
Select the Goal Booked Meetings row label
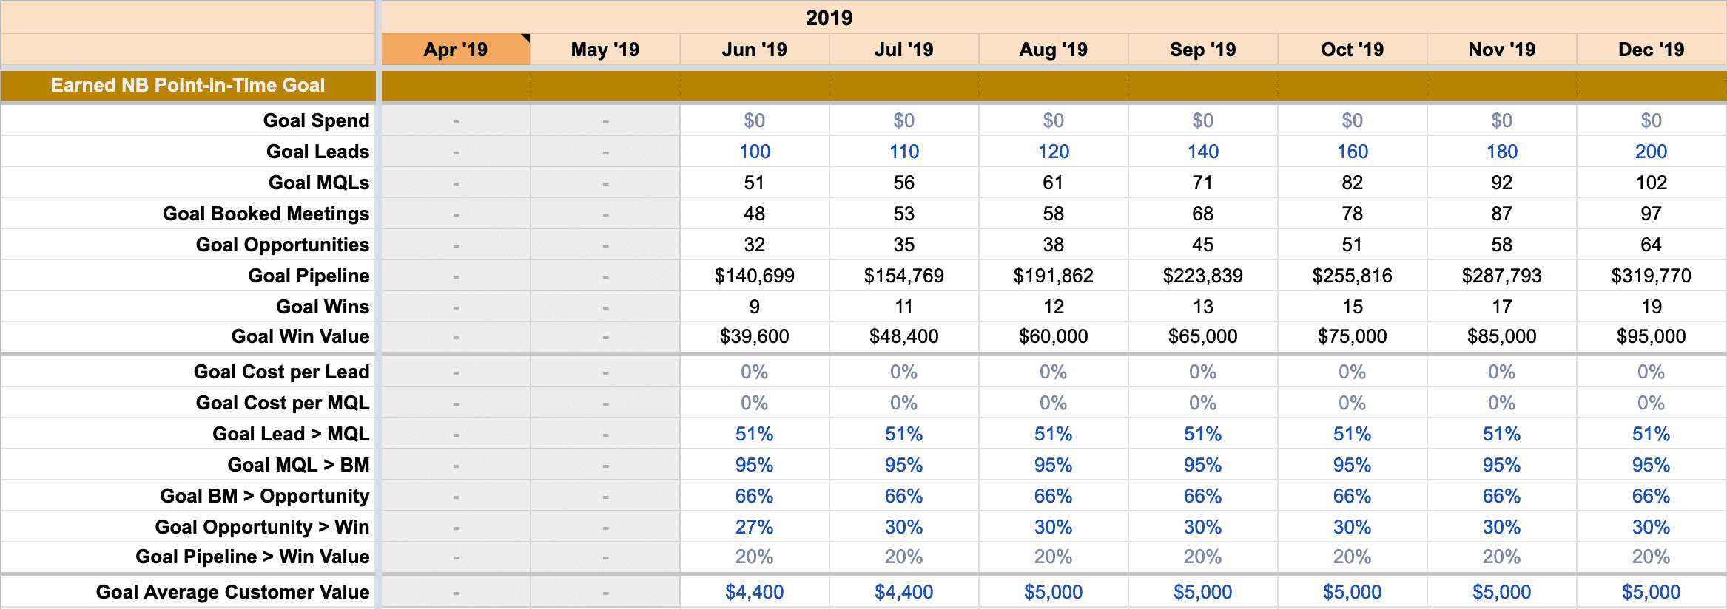[x=266, y=214]
